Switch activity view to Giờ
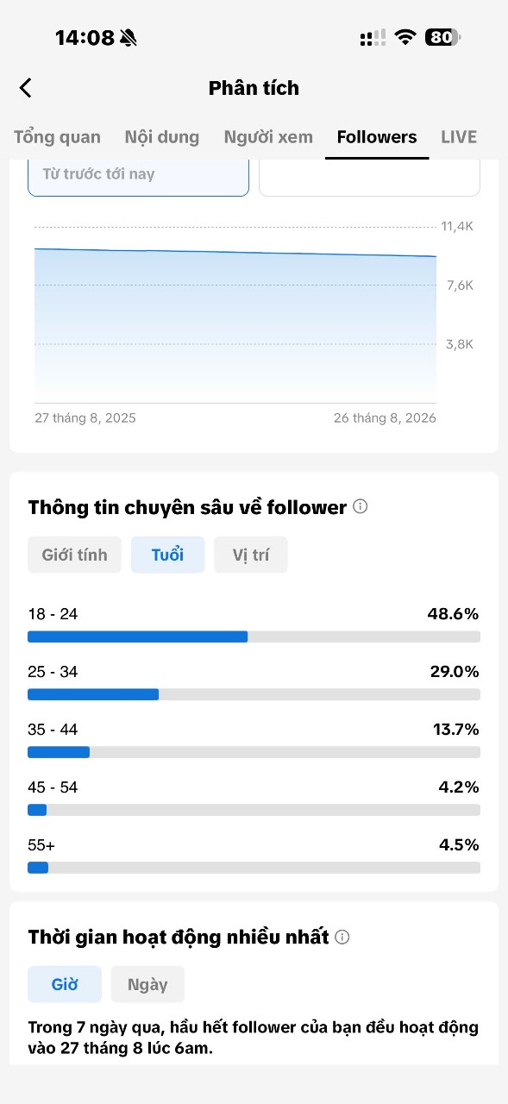The width and height of the screenshot is (508, 1104). click(65, 984)
